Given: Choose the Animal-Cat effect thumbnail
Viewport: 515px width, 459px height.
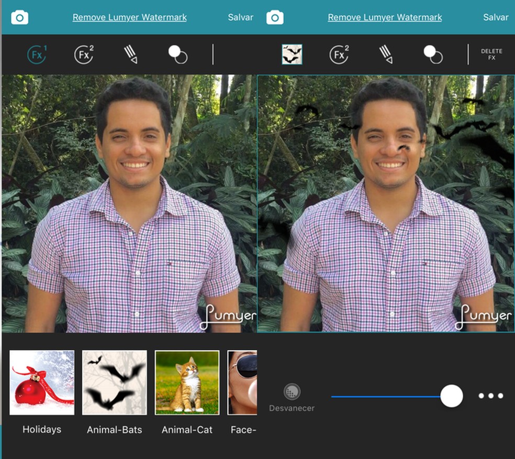Looking at the screenshot, I should (x=187, y=382).
